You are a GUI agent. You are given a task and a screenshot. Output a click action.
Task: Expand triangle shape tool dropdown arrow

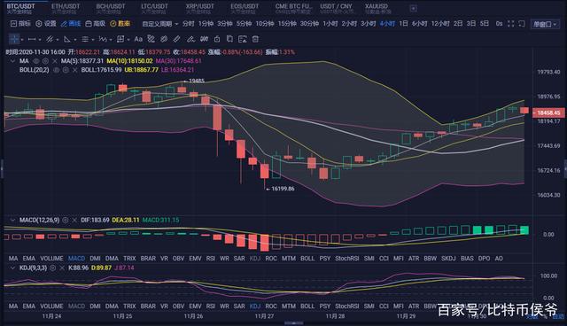pyautogui.click(x=75, y=39)
